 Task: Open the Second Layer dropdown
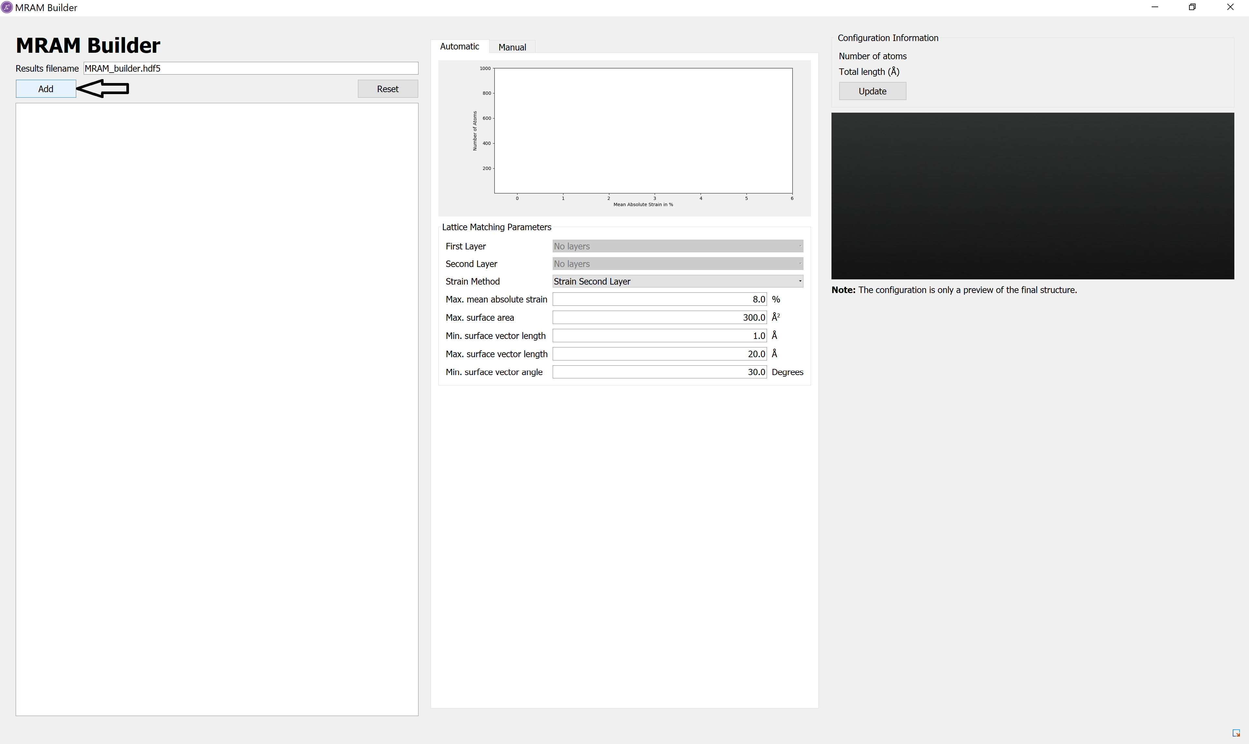[678, 264]
